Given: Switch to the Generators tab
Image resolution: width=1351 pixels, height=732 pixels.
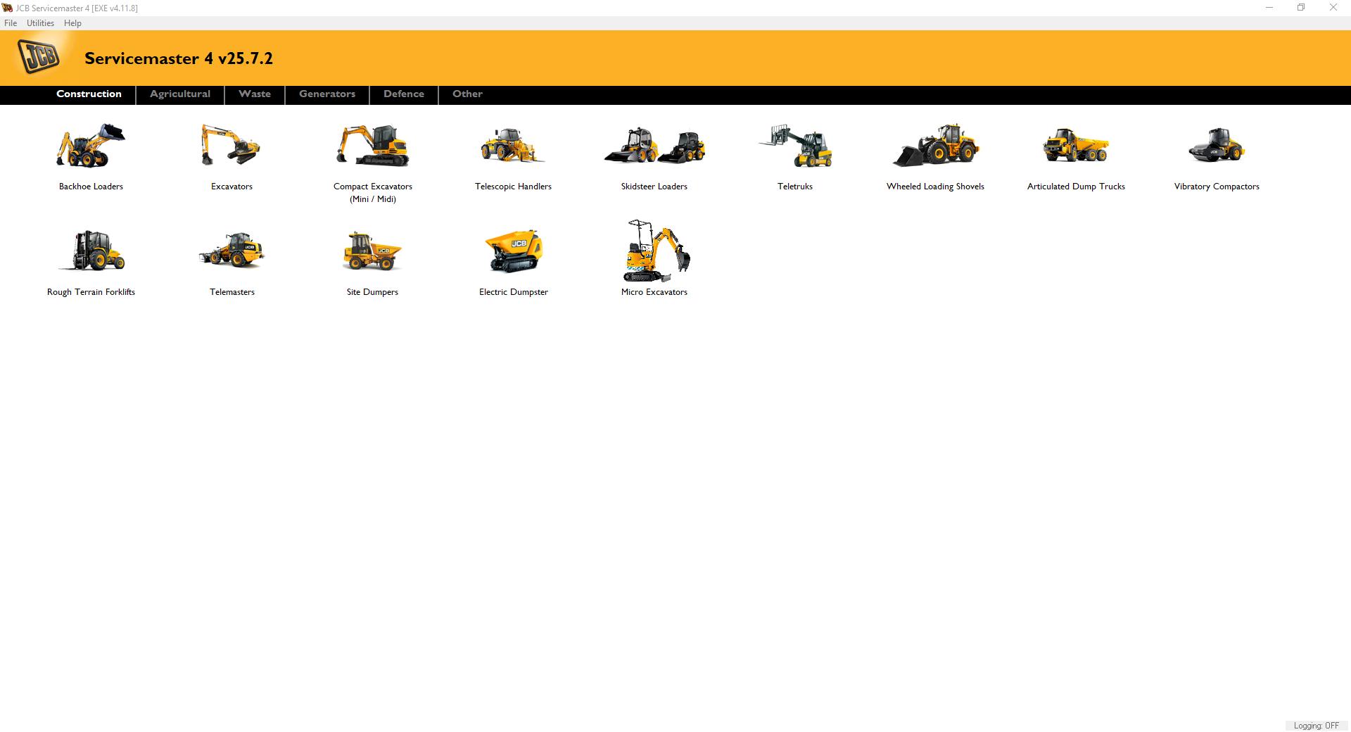Looking at the screenshot, I should (x=327, y=94).
